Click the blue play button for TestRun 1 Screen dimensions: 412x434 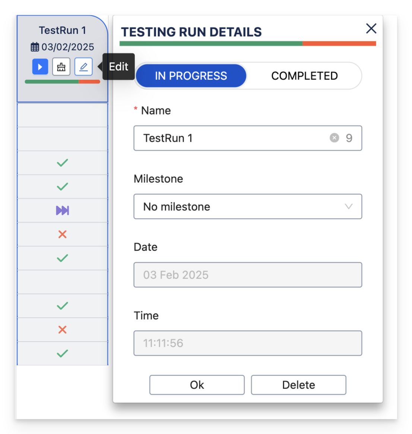coord(40,67)
